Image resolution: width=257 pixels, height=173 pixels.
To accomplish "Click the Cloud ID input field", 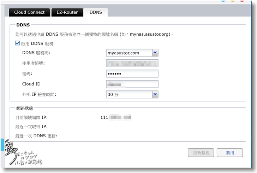I will (x=132, y=84).
